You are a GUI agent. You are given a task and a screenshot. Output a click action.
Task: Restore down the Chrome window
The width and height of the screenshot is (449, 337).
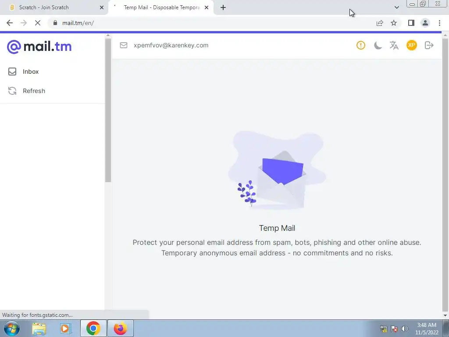(423, 4)
